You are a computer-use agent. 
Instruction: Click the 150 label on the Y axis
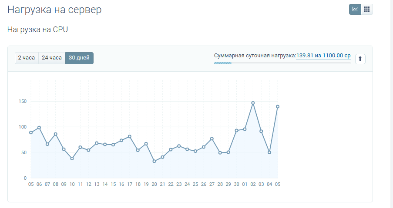[22, 102]
